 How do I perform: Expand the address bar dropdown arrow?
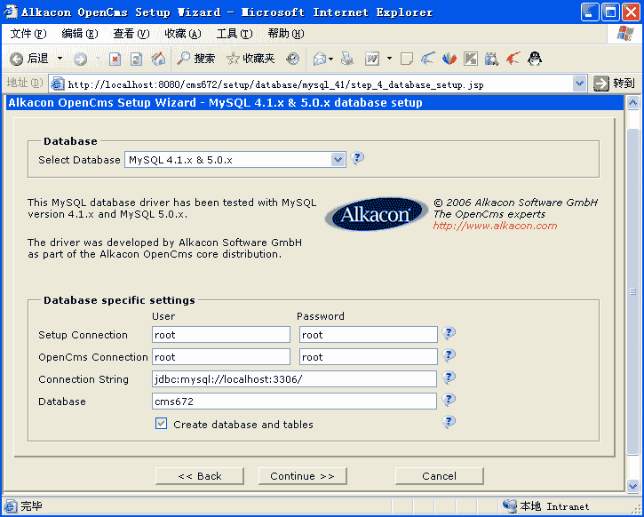579,84
